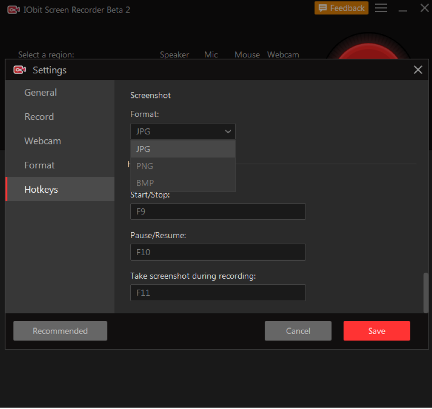Click the Start/Stop hotkey field F9
The width and height of the screenshot is (432, 409).
[x=218, y=212]
